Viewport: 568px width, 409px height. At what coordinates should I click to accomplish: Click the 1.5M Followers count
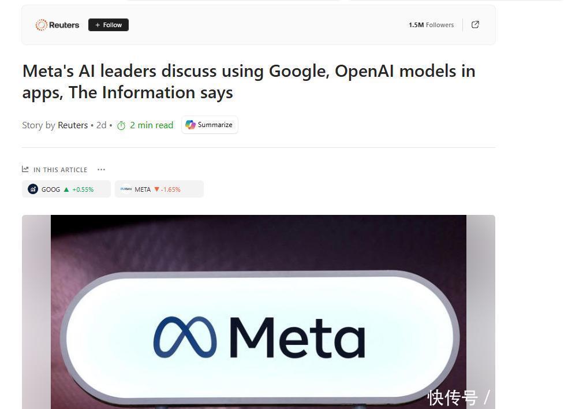coord(431,25)
